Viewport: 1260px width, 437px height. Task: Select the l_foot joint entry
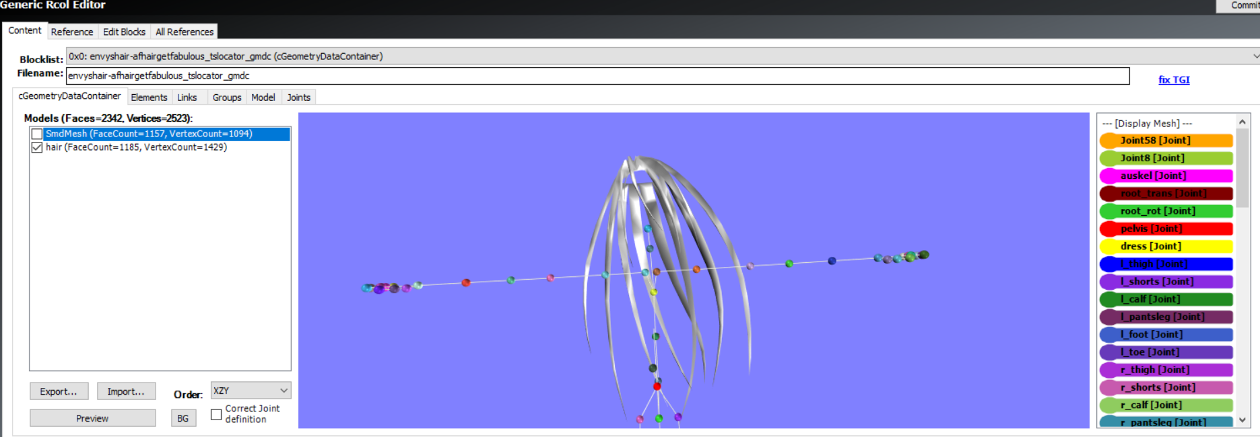(x=1166, y=334)
